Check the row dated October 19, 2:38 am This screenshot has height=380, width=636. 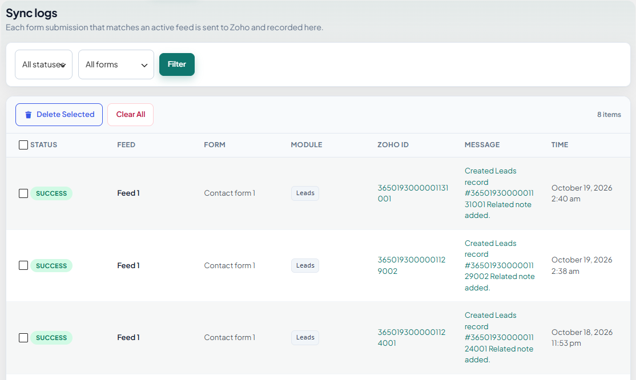[23, 265]
